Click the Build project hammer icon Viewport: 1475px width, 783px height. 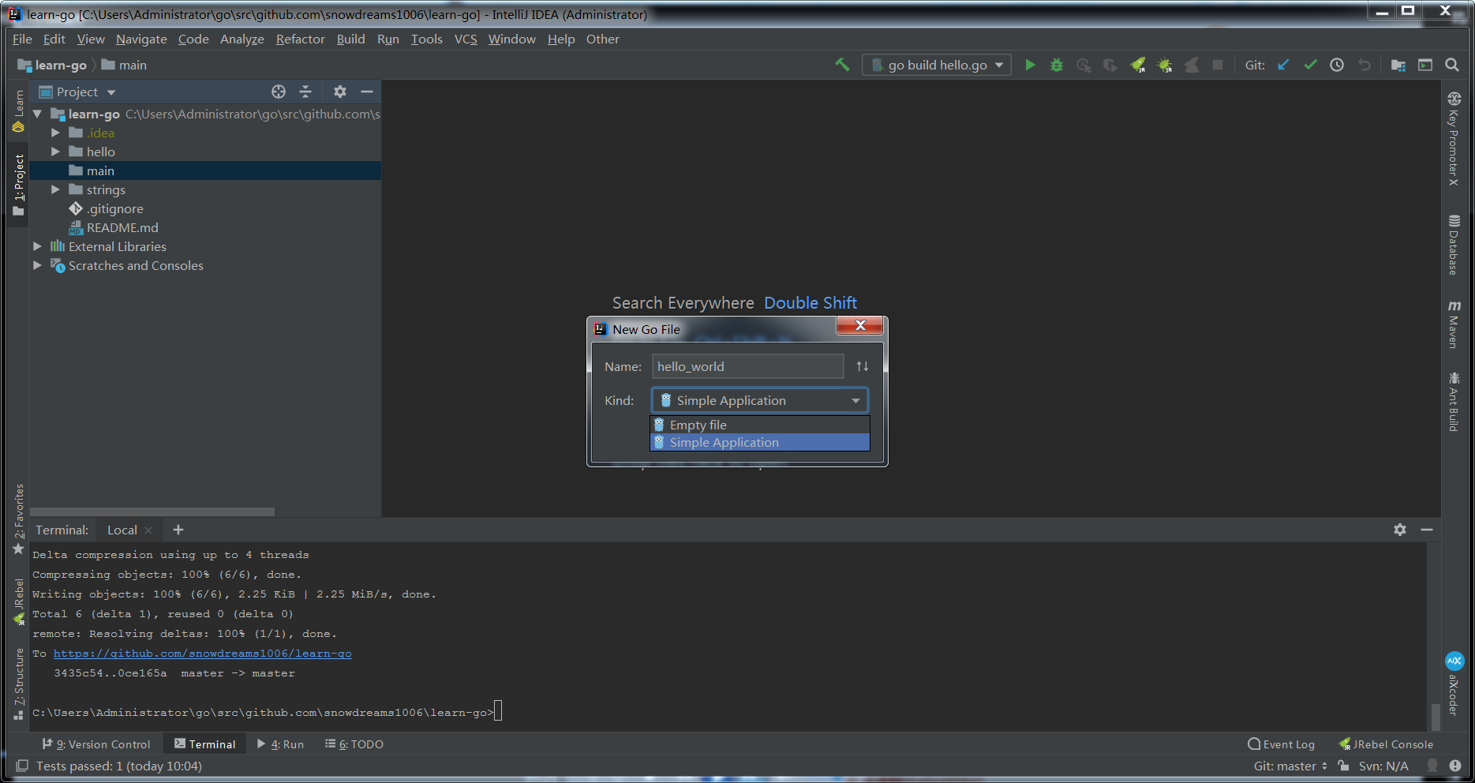[x=842, y=65]
